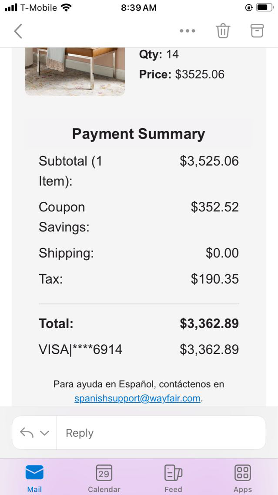Switch to the Calendar tab
Image resolution: width=278 pixels, height=495 pixels.
pyautogui.click(x=104, y=477)
